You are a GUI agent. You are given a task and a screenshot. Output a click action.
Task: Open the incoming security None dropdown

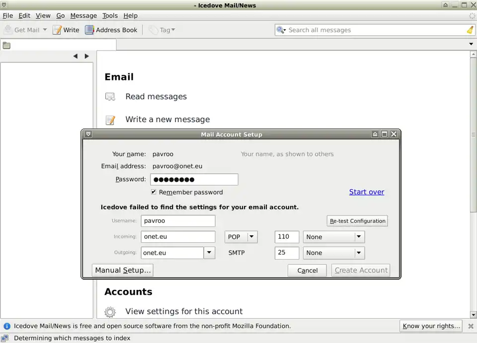[359, 237]
